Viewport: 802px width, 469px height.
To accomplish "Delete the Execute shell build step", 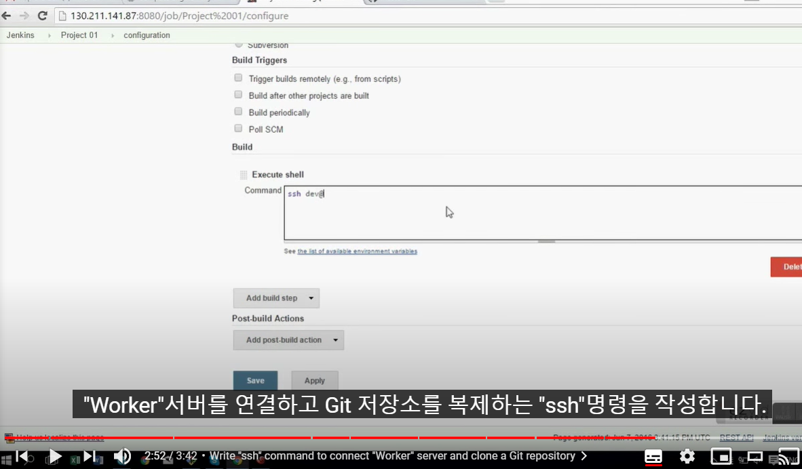I will tap(786, 266).
